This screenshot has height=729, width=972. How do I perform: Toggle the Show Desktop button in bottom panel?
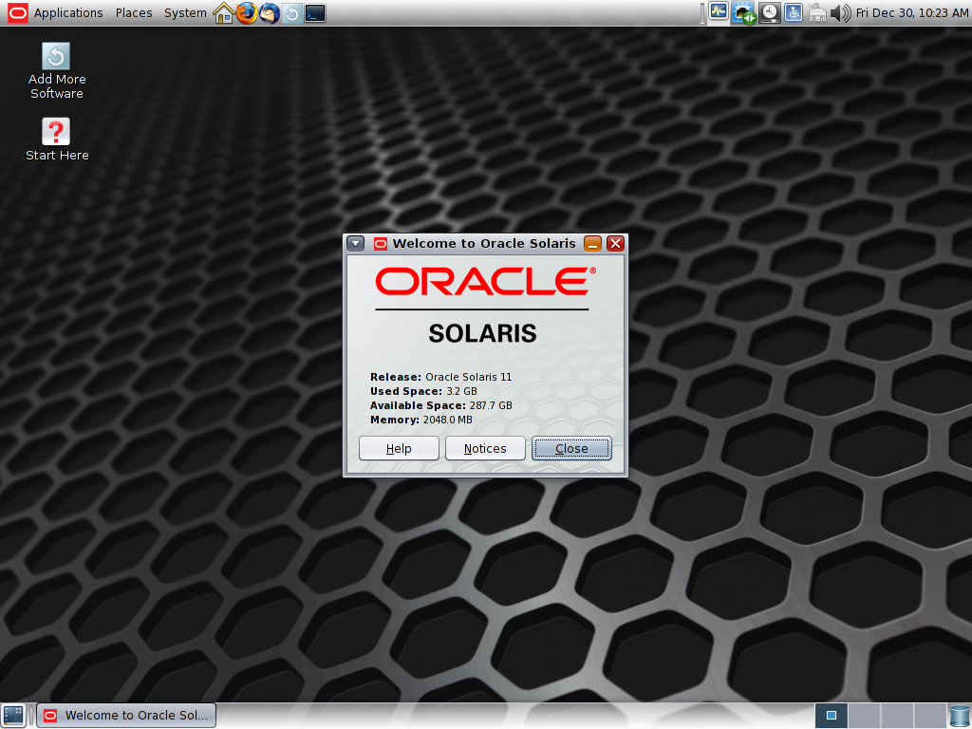[13, 716]
